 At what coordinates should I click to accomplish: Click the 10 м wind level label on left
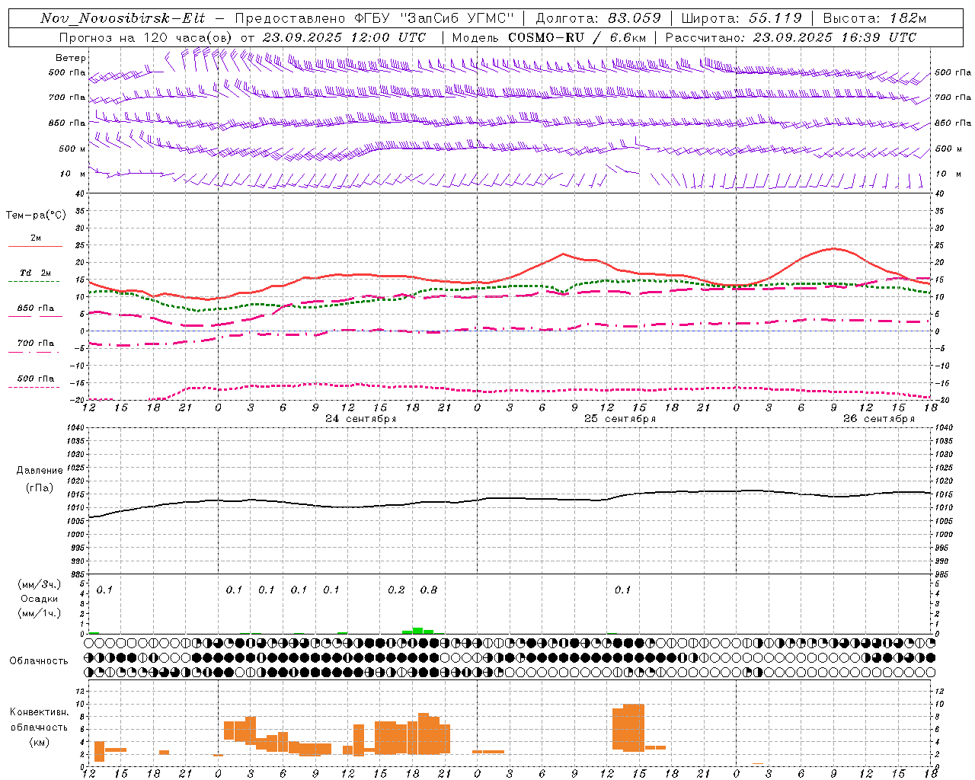coord(72,174)
